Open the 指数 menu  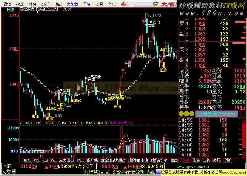20,4
